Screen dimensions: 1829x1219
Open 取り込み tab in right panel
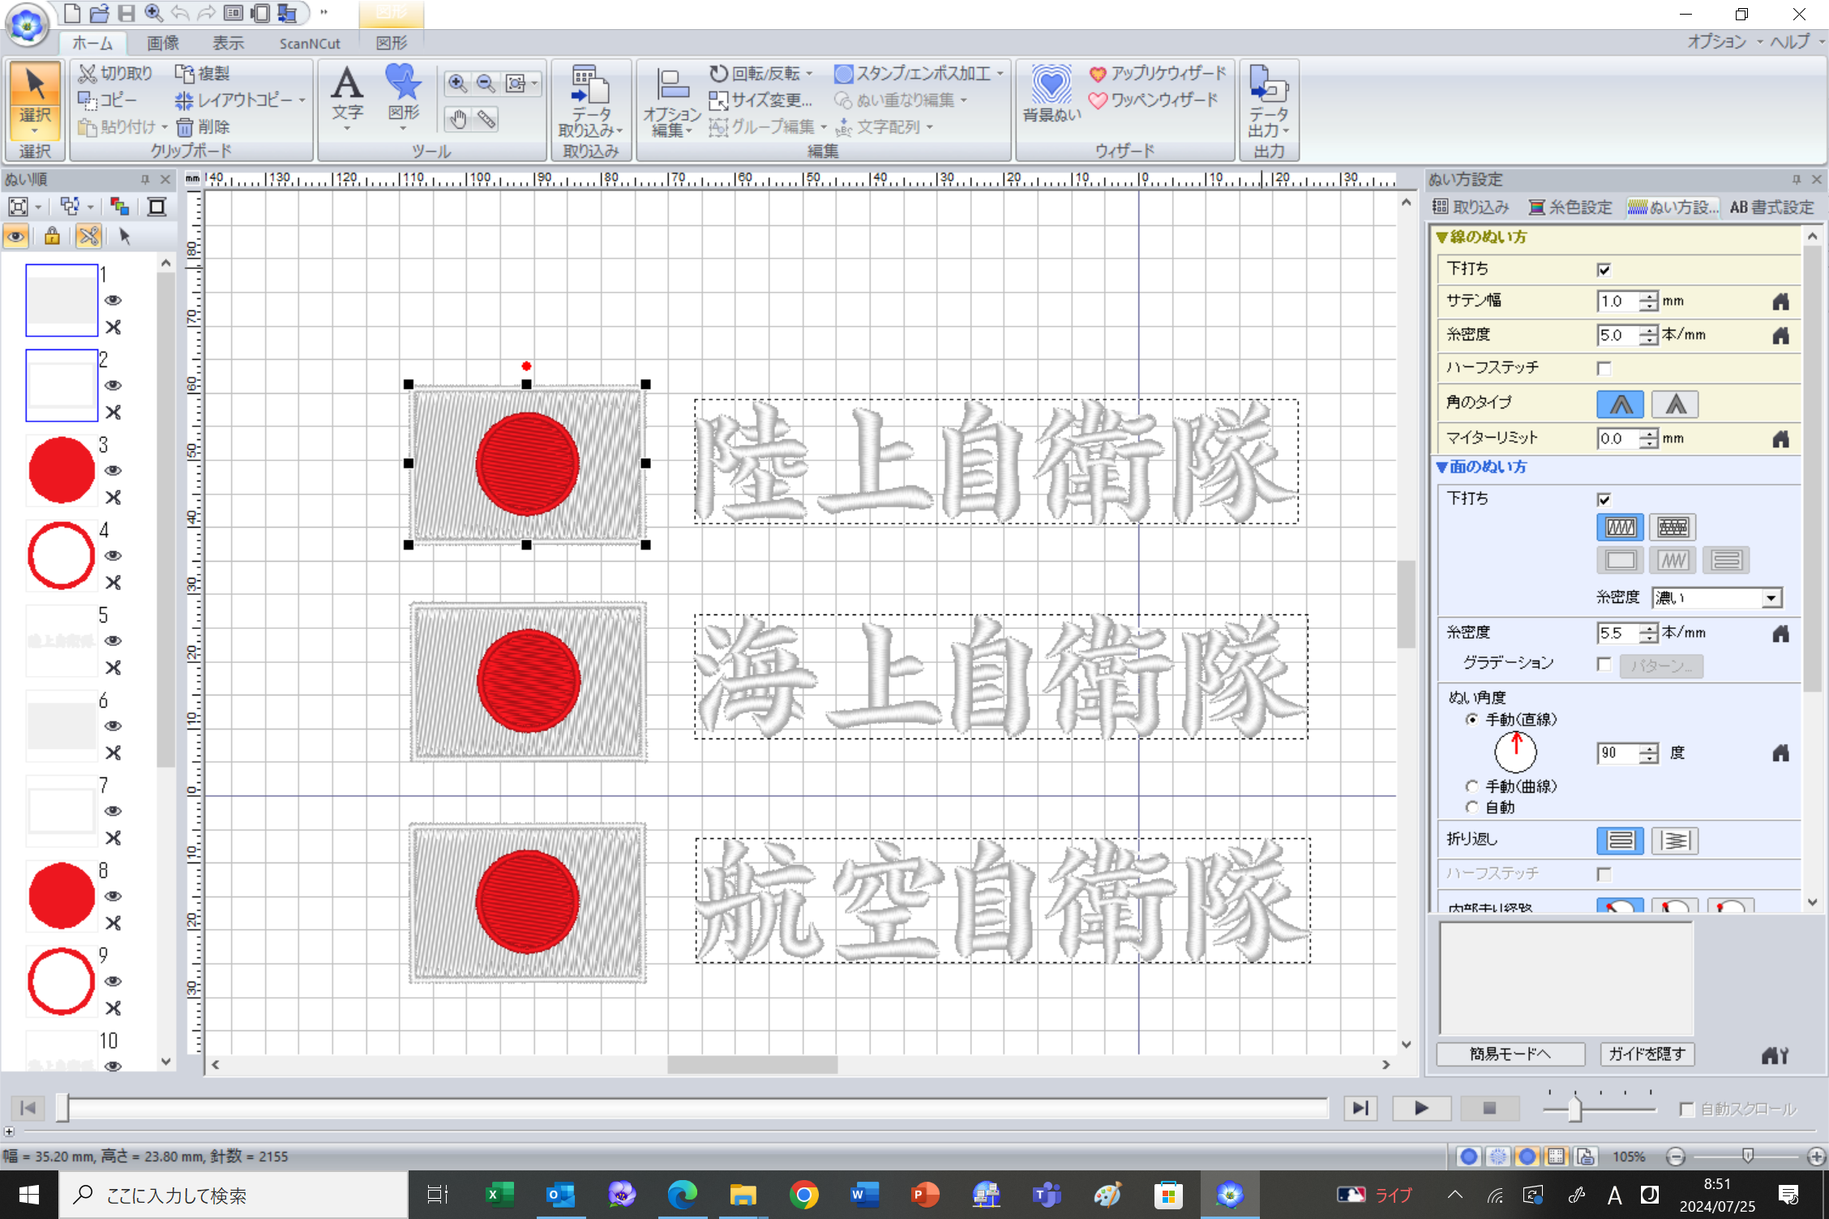tap(1471, 207)
